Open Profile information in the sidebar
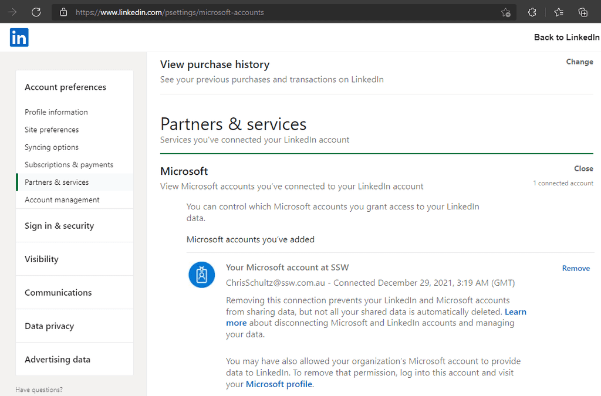This screenshot has height=396, width=601. click(x=56, y=112)
